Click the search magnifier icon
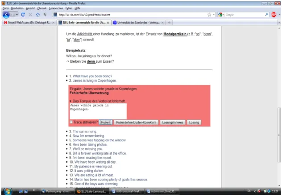 267,15
